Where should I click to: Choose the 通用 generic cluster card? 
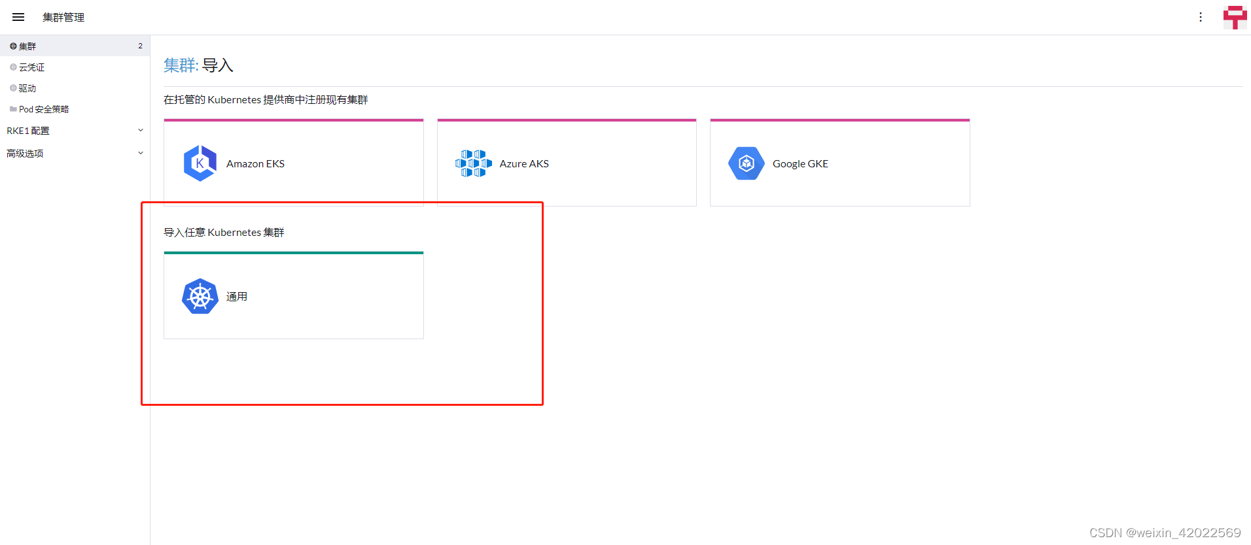click(294, 295)
